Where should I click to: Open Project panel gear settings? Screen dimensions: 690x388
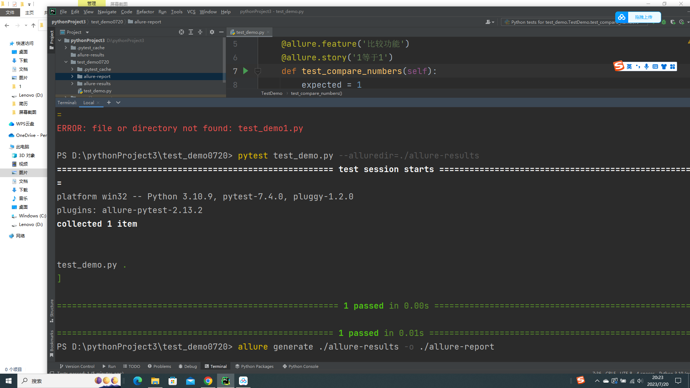point(212,32)
